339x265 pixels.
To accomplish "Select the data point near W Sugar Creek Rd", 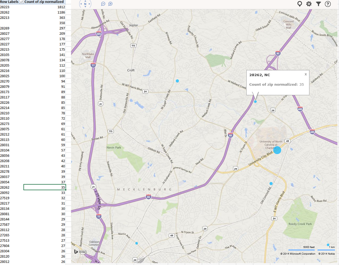I will [177, 81].
